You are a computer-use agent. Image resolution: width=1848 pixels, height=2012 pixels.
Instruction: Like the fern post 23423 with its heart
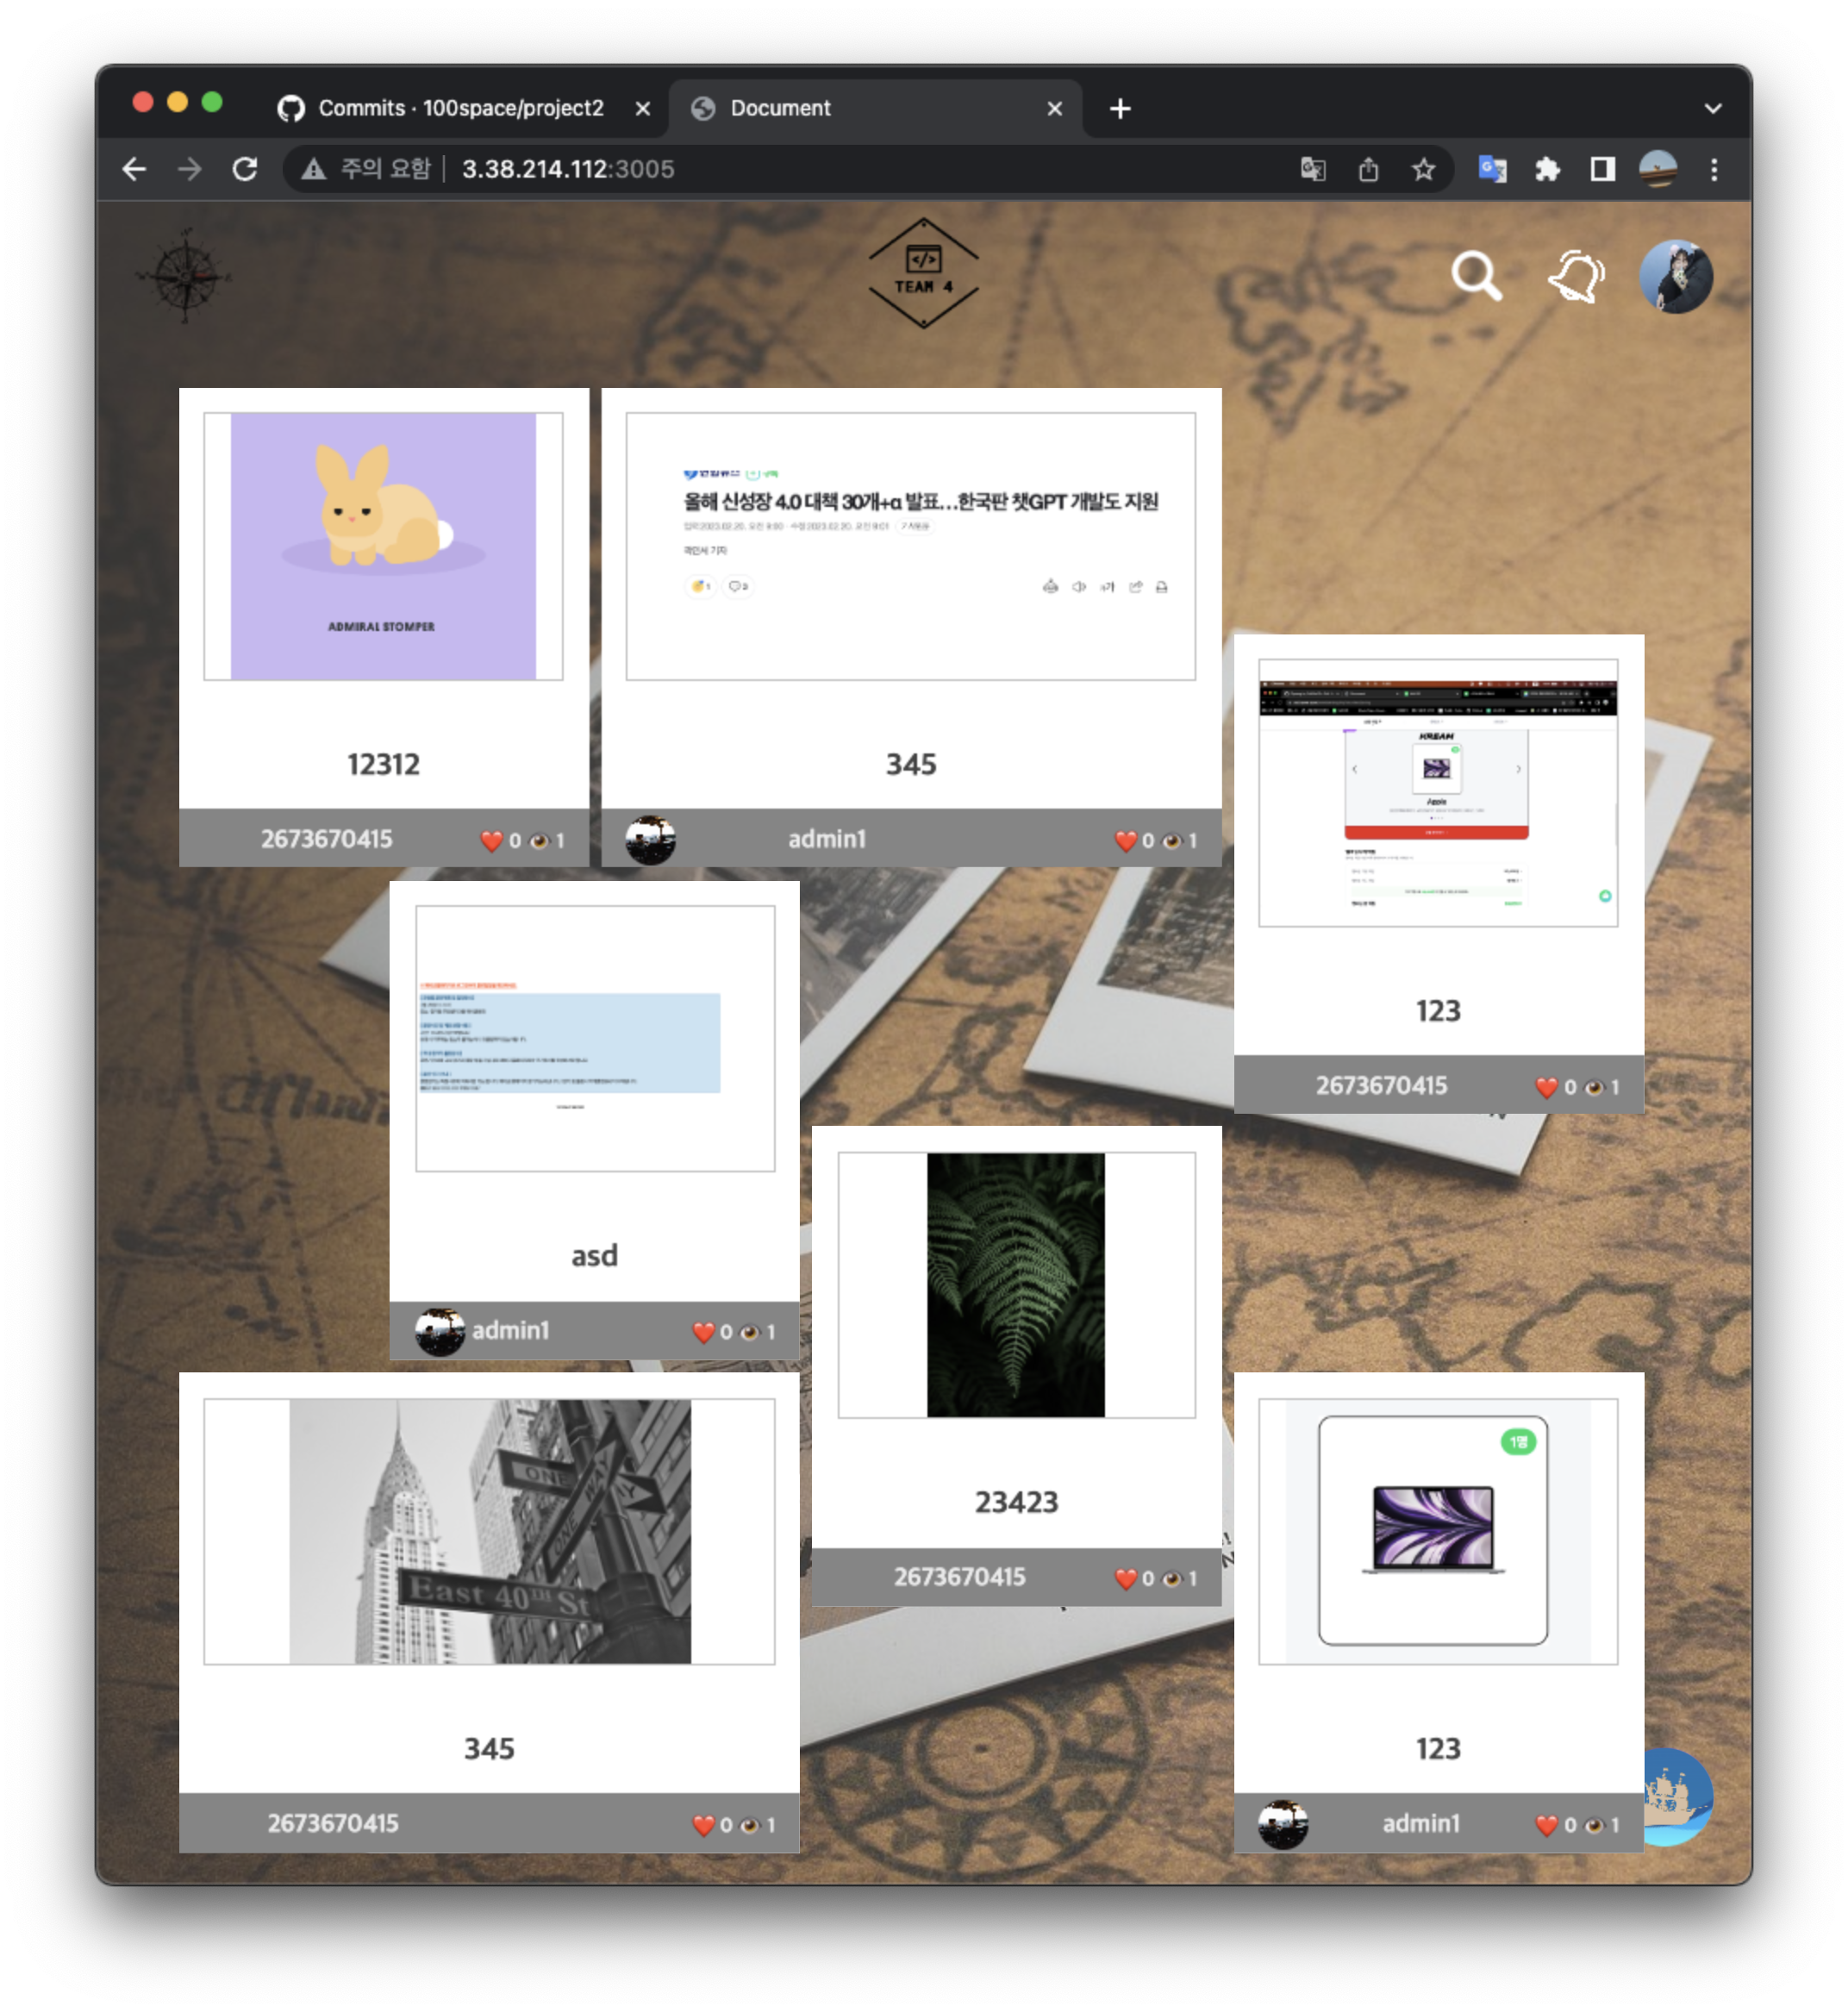click(1125, 1579)
